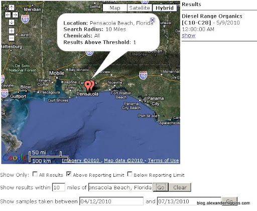Click the Interstate 59 shield

coord(25,19)
